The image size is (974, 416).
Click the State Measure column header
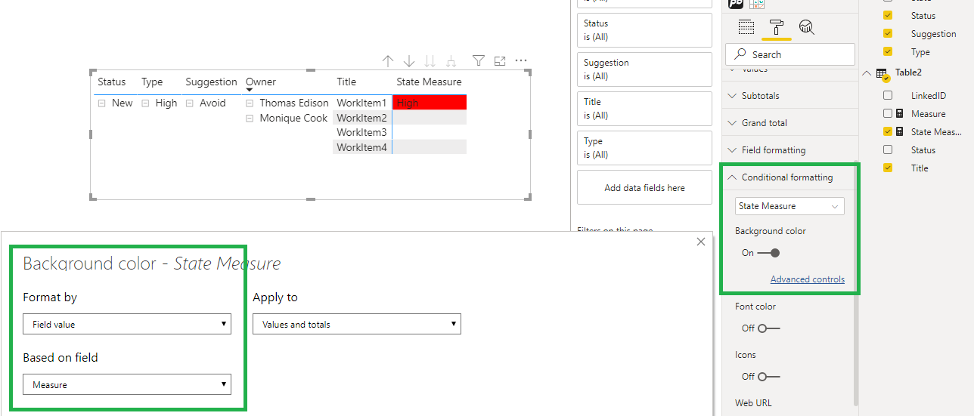click(x=429, y=82)
